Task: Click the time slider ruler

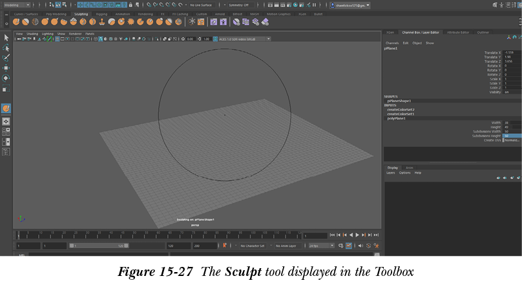Action: pyautogui.click(x=162, y=233)
